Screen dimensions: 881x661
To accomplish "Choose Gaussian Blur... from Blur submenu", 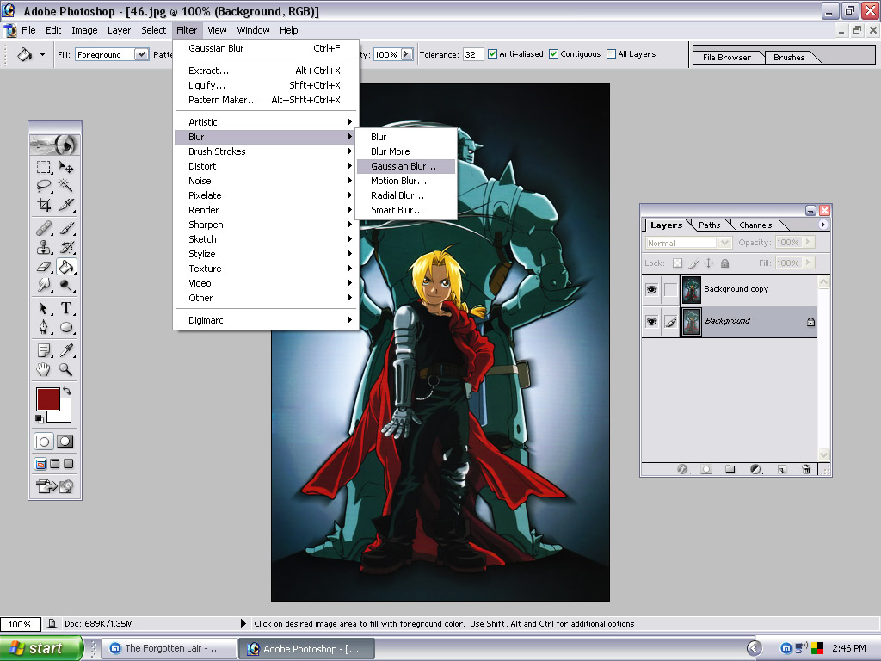I will [406, 166].
